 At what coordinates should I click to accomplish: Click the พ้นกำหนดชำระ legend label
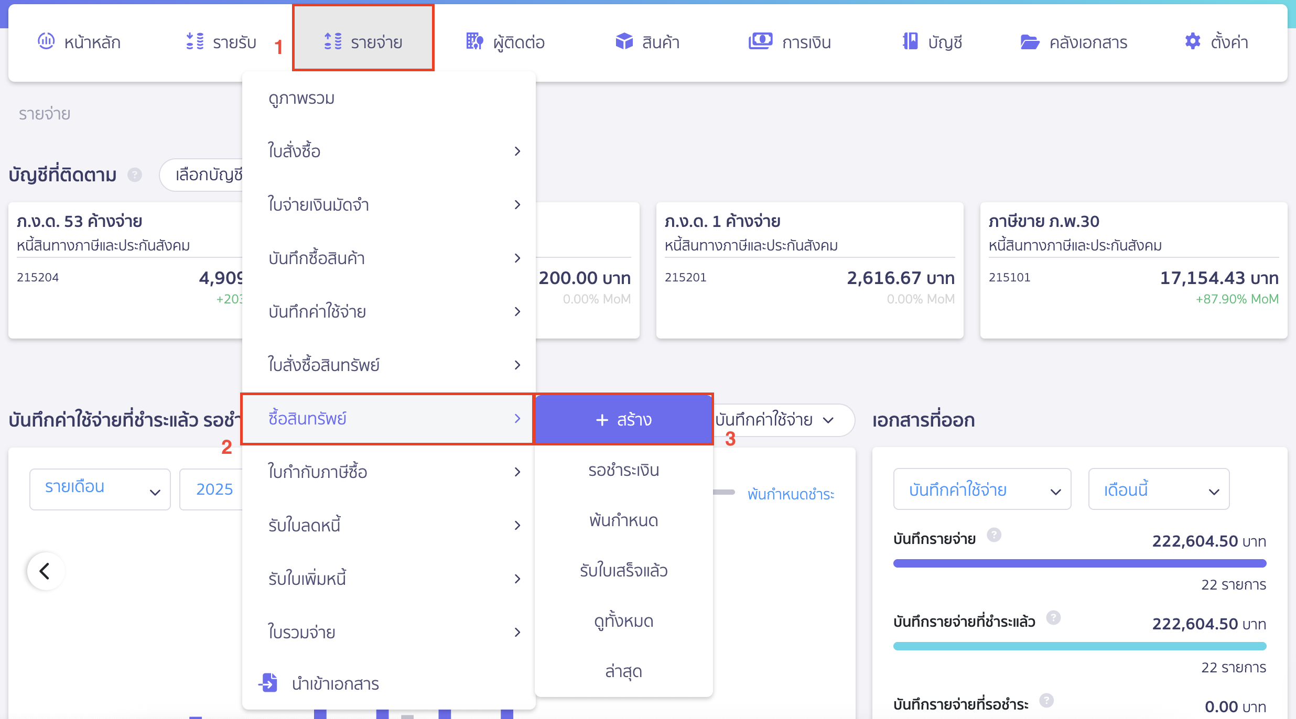(x=791, y=494)
